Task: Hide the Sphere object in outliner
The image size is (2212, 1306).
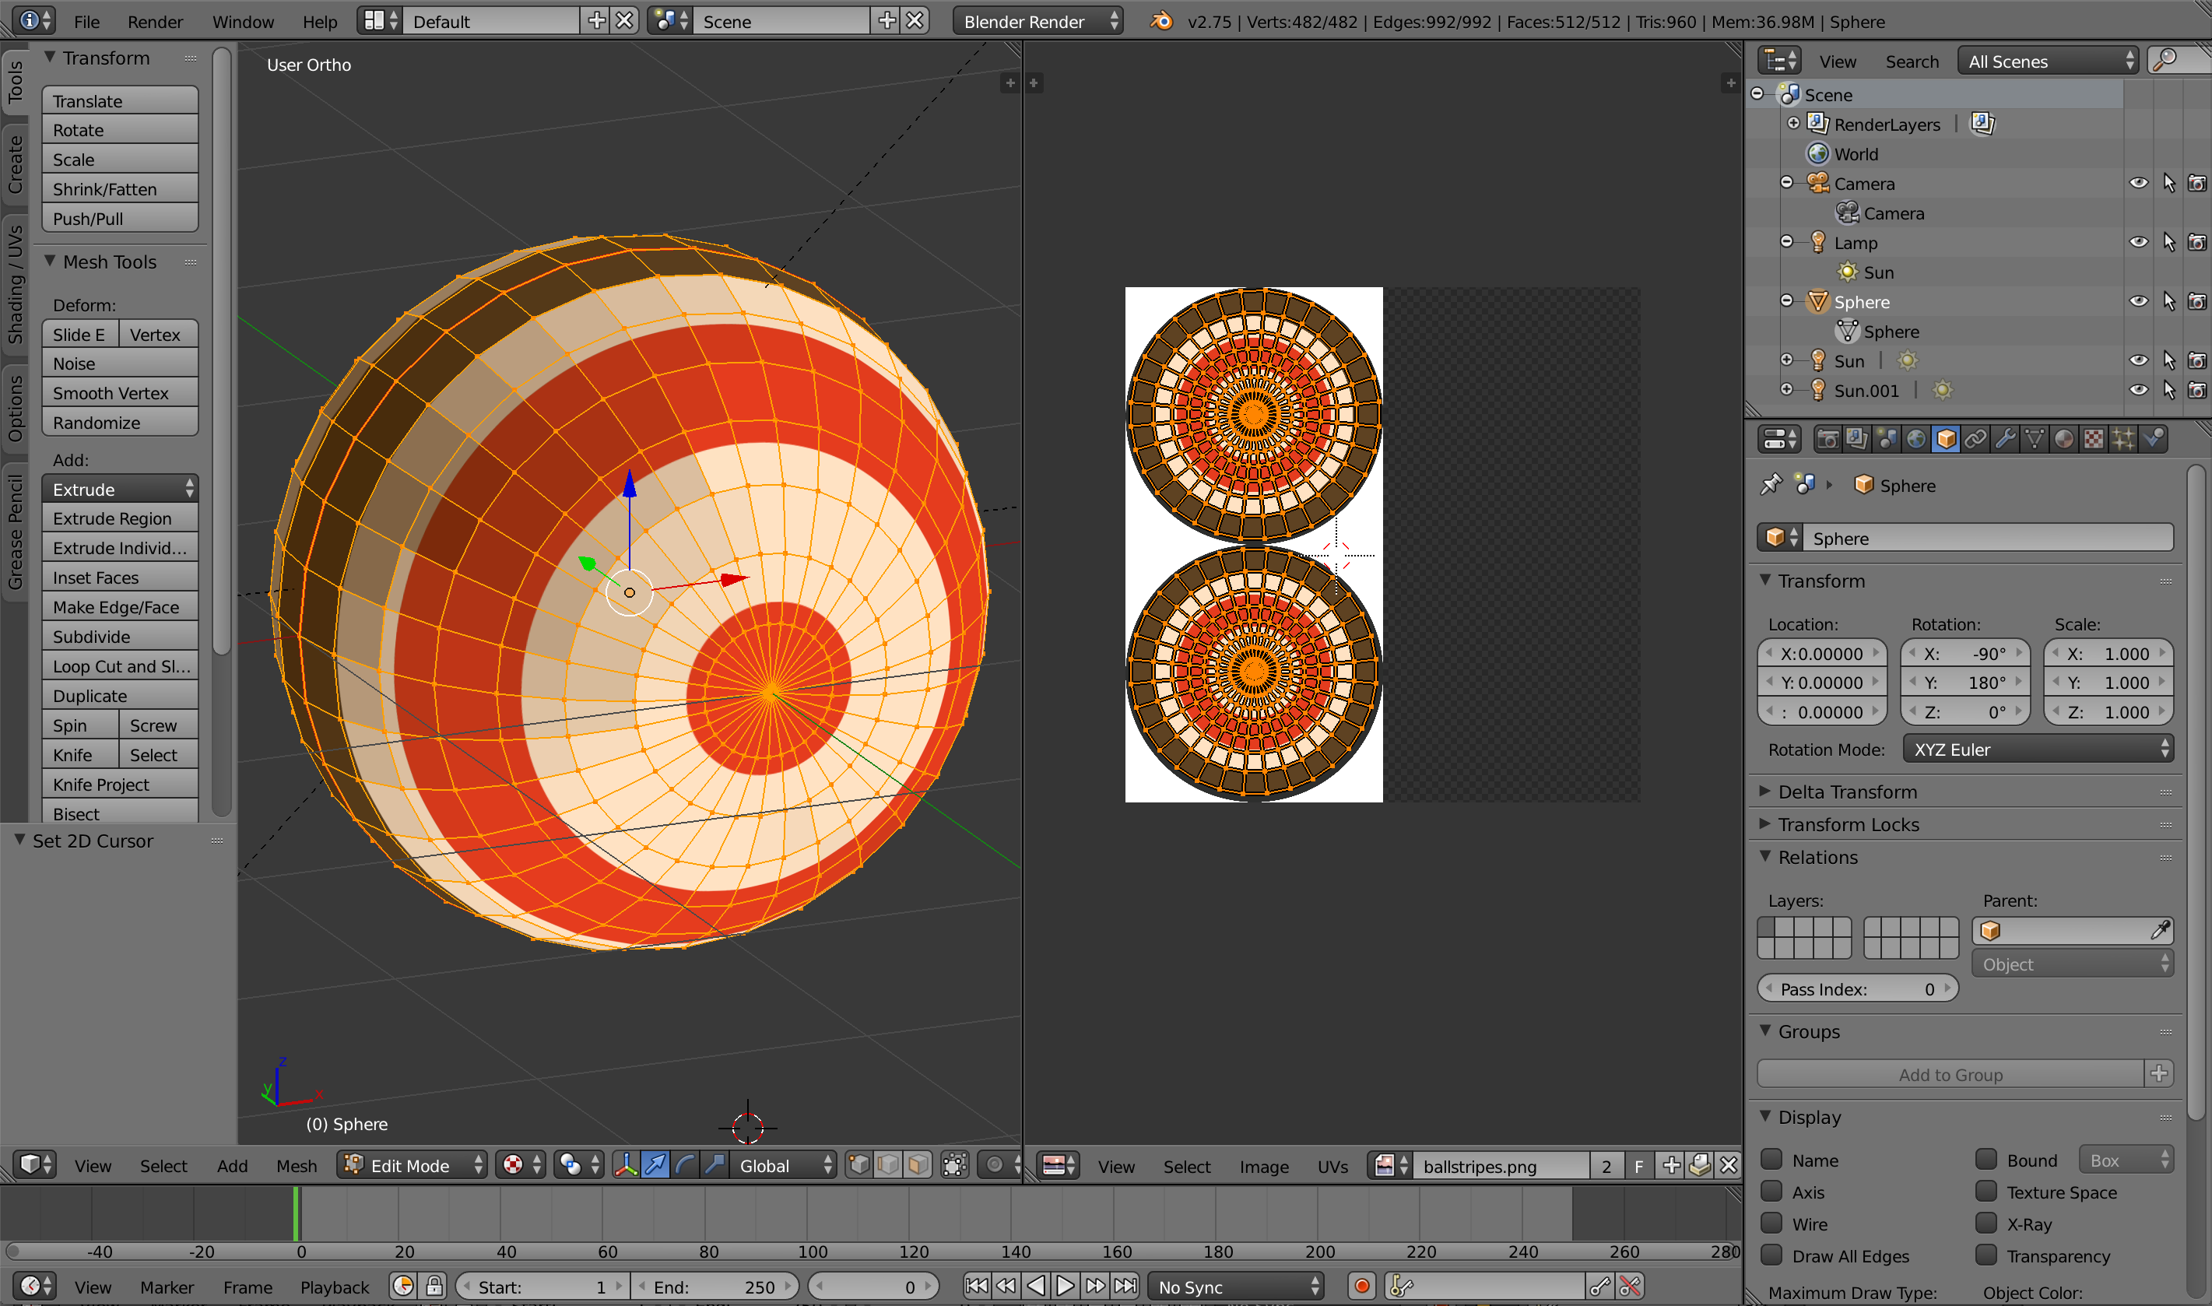Action: pyautogui.click(x=2138, y=302)
